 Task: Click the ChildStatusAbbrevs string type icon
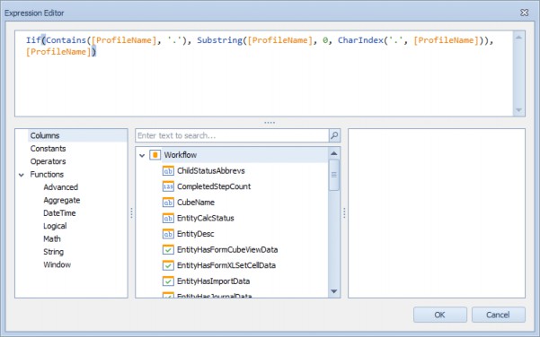(x=168, y=170)
